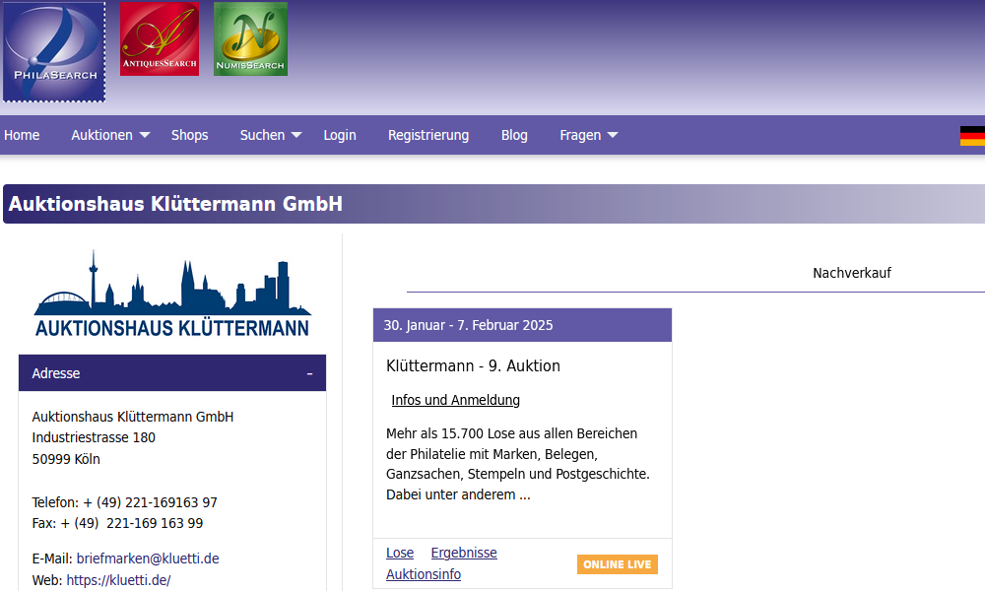
Task: Open the Infos und Anmeldung link
Action: 455,400
